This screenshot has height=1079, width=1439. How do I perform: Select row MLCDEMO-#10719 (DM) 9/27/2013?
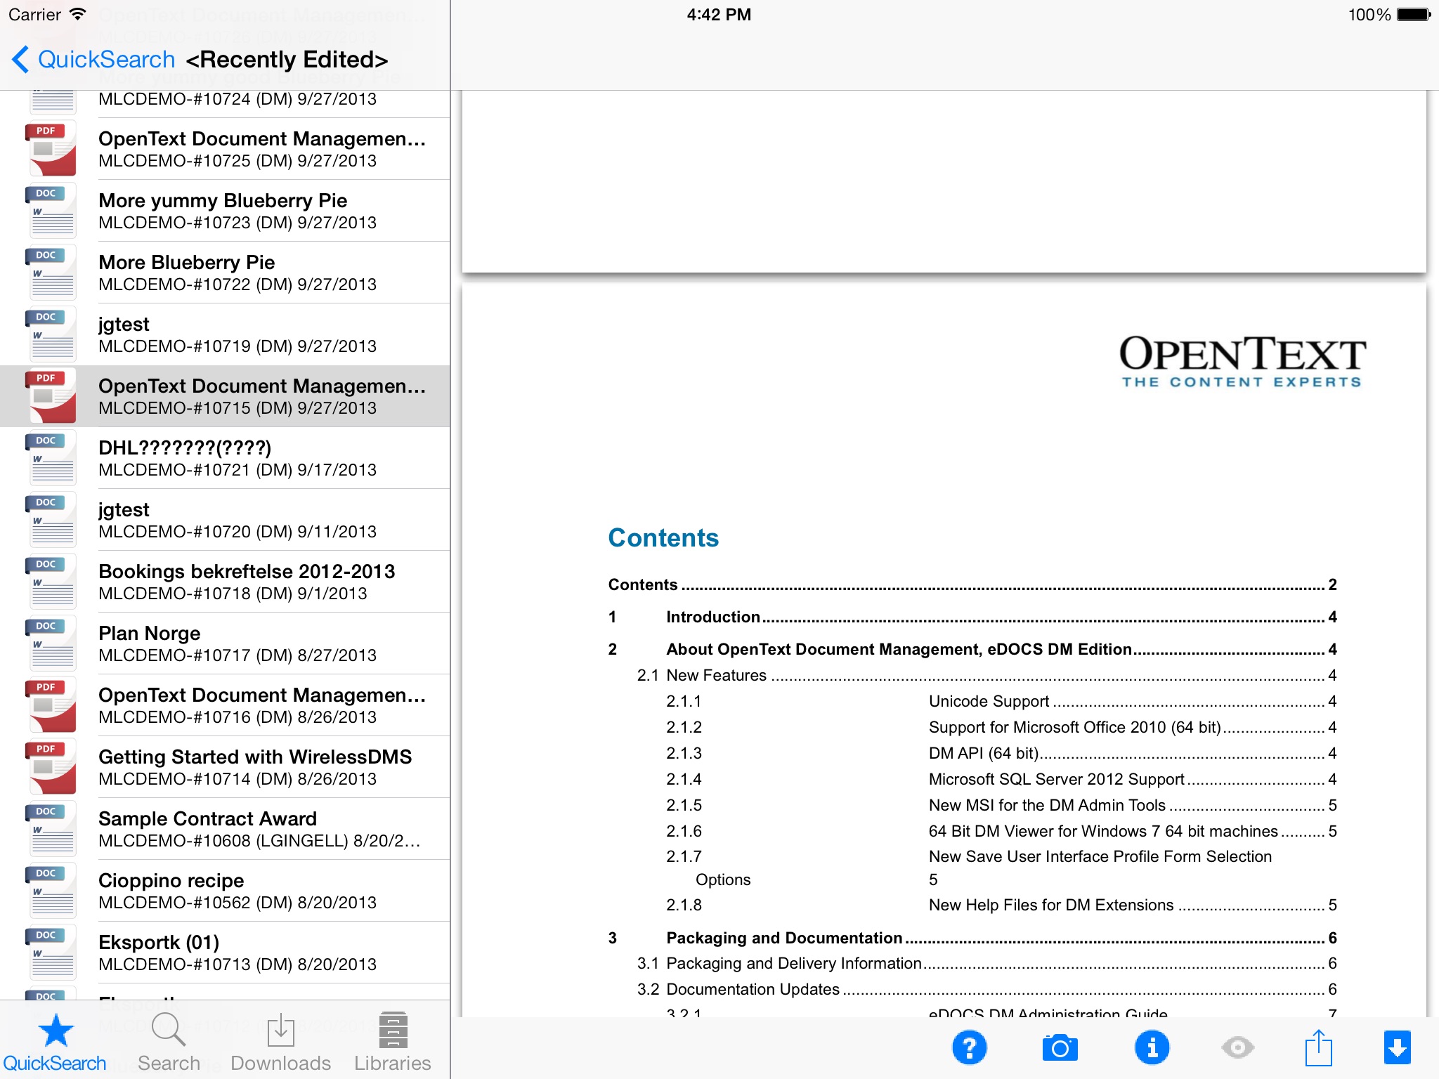point(225,334)
